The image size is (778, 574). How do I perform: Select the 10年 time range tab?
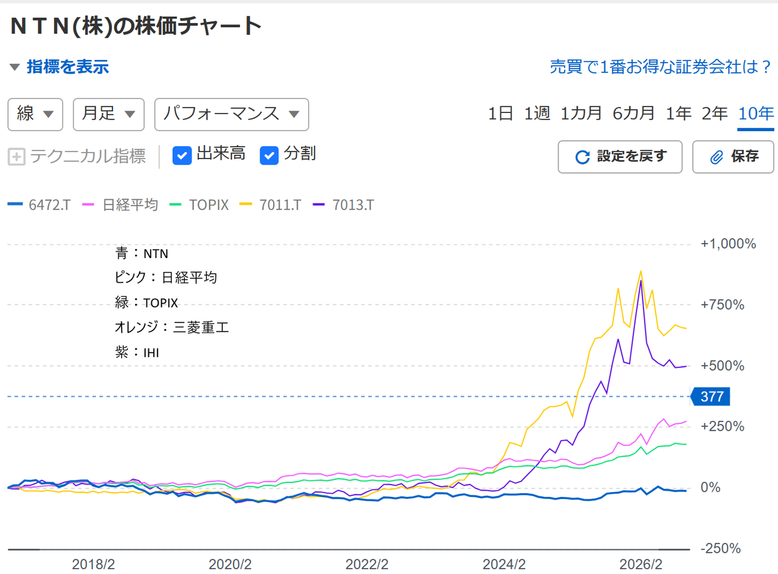pyautogui.click(x=756, y=114)
